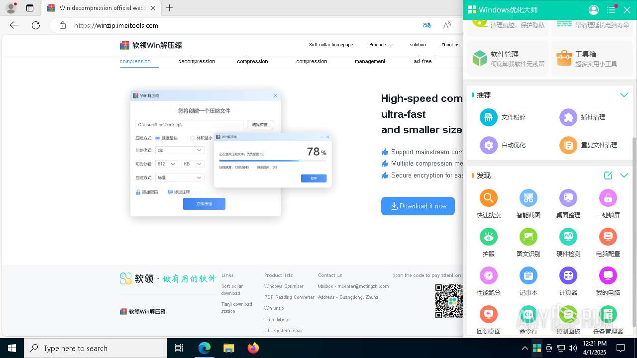The image size is (637, 358).
Task: Click the volume icon in system tray
Action: tap(573, 348)
